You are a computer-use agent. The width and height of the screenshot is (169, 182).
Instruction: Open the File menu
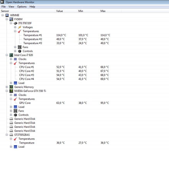point(3,7)
